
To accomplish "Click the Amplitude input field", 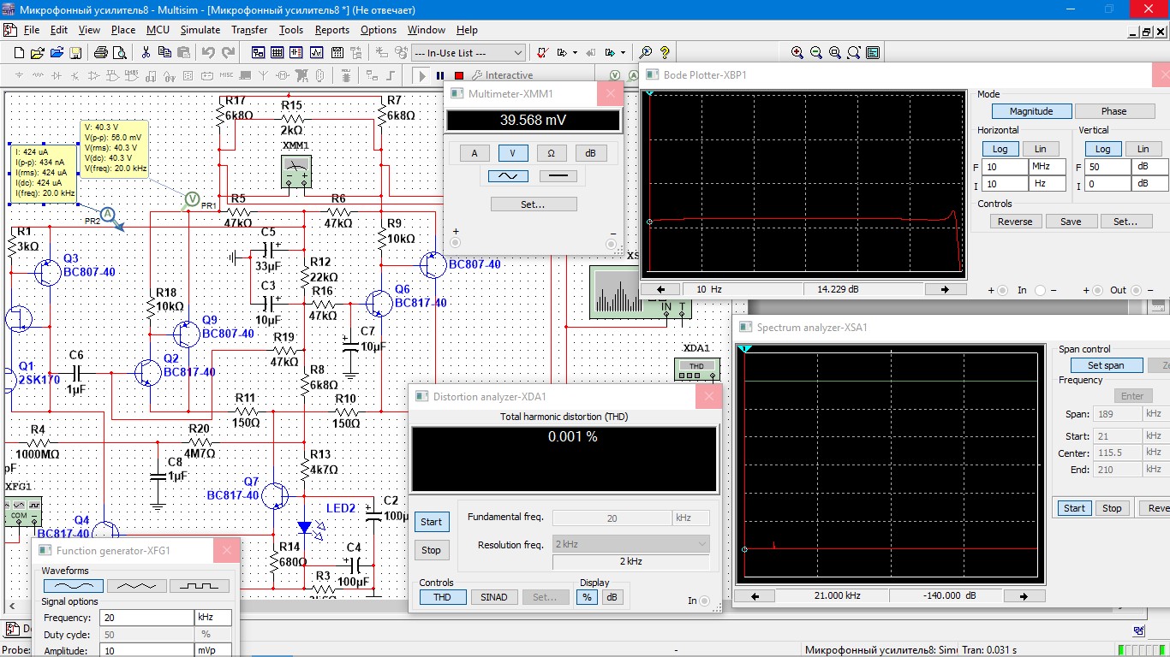I will [x=146, y=650].
